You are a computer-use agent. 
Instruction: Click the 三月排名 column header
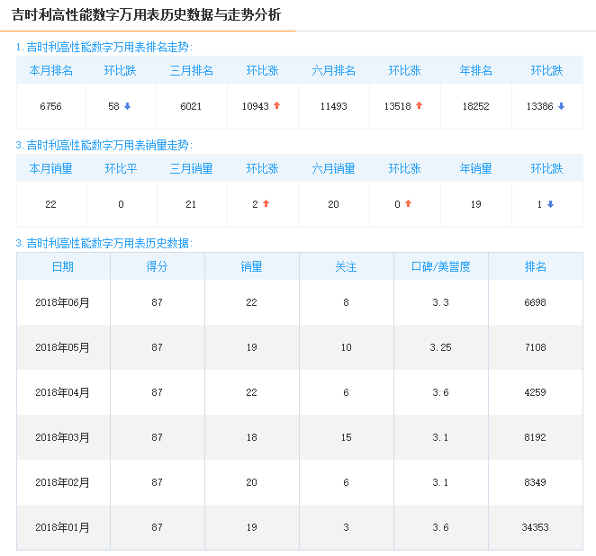pos(191,70)
